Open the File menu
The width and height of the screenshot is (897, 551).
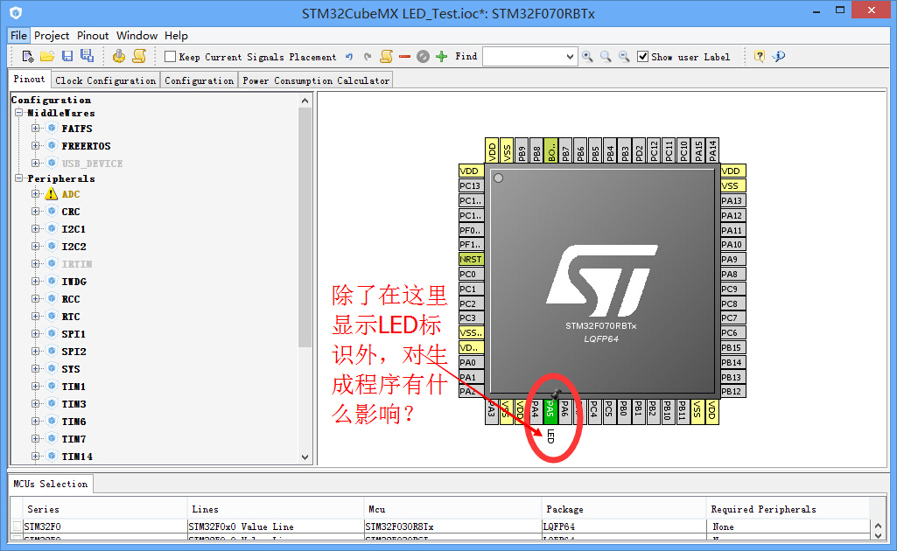point(18,36)
